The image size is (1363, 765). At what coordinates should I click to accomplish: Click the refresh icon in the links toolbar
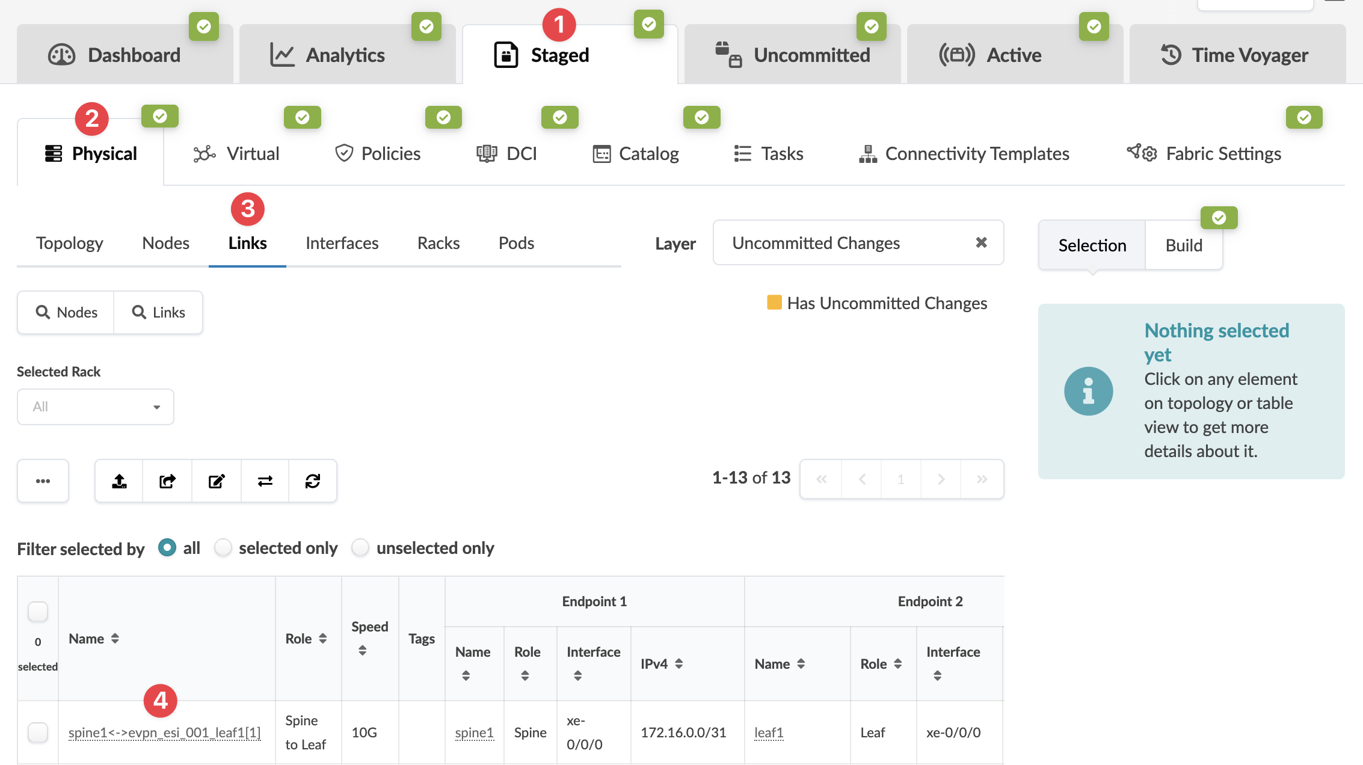[x=313, y=481]
